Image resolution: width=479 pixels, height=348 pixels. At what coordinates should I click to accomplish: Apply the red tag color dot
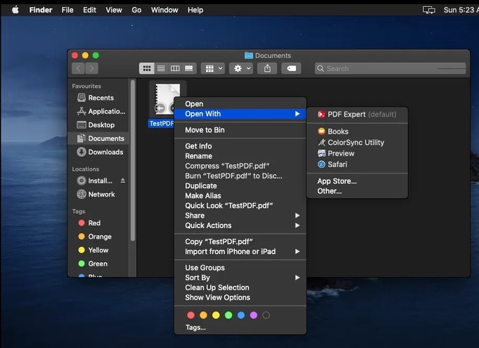coord(191,315)
